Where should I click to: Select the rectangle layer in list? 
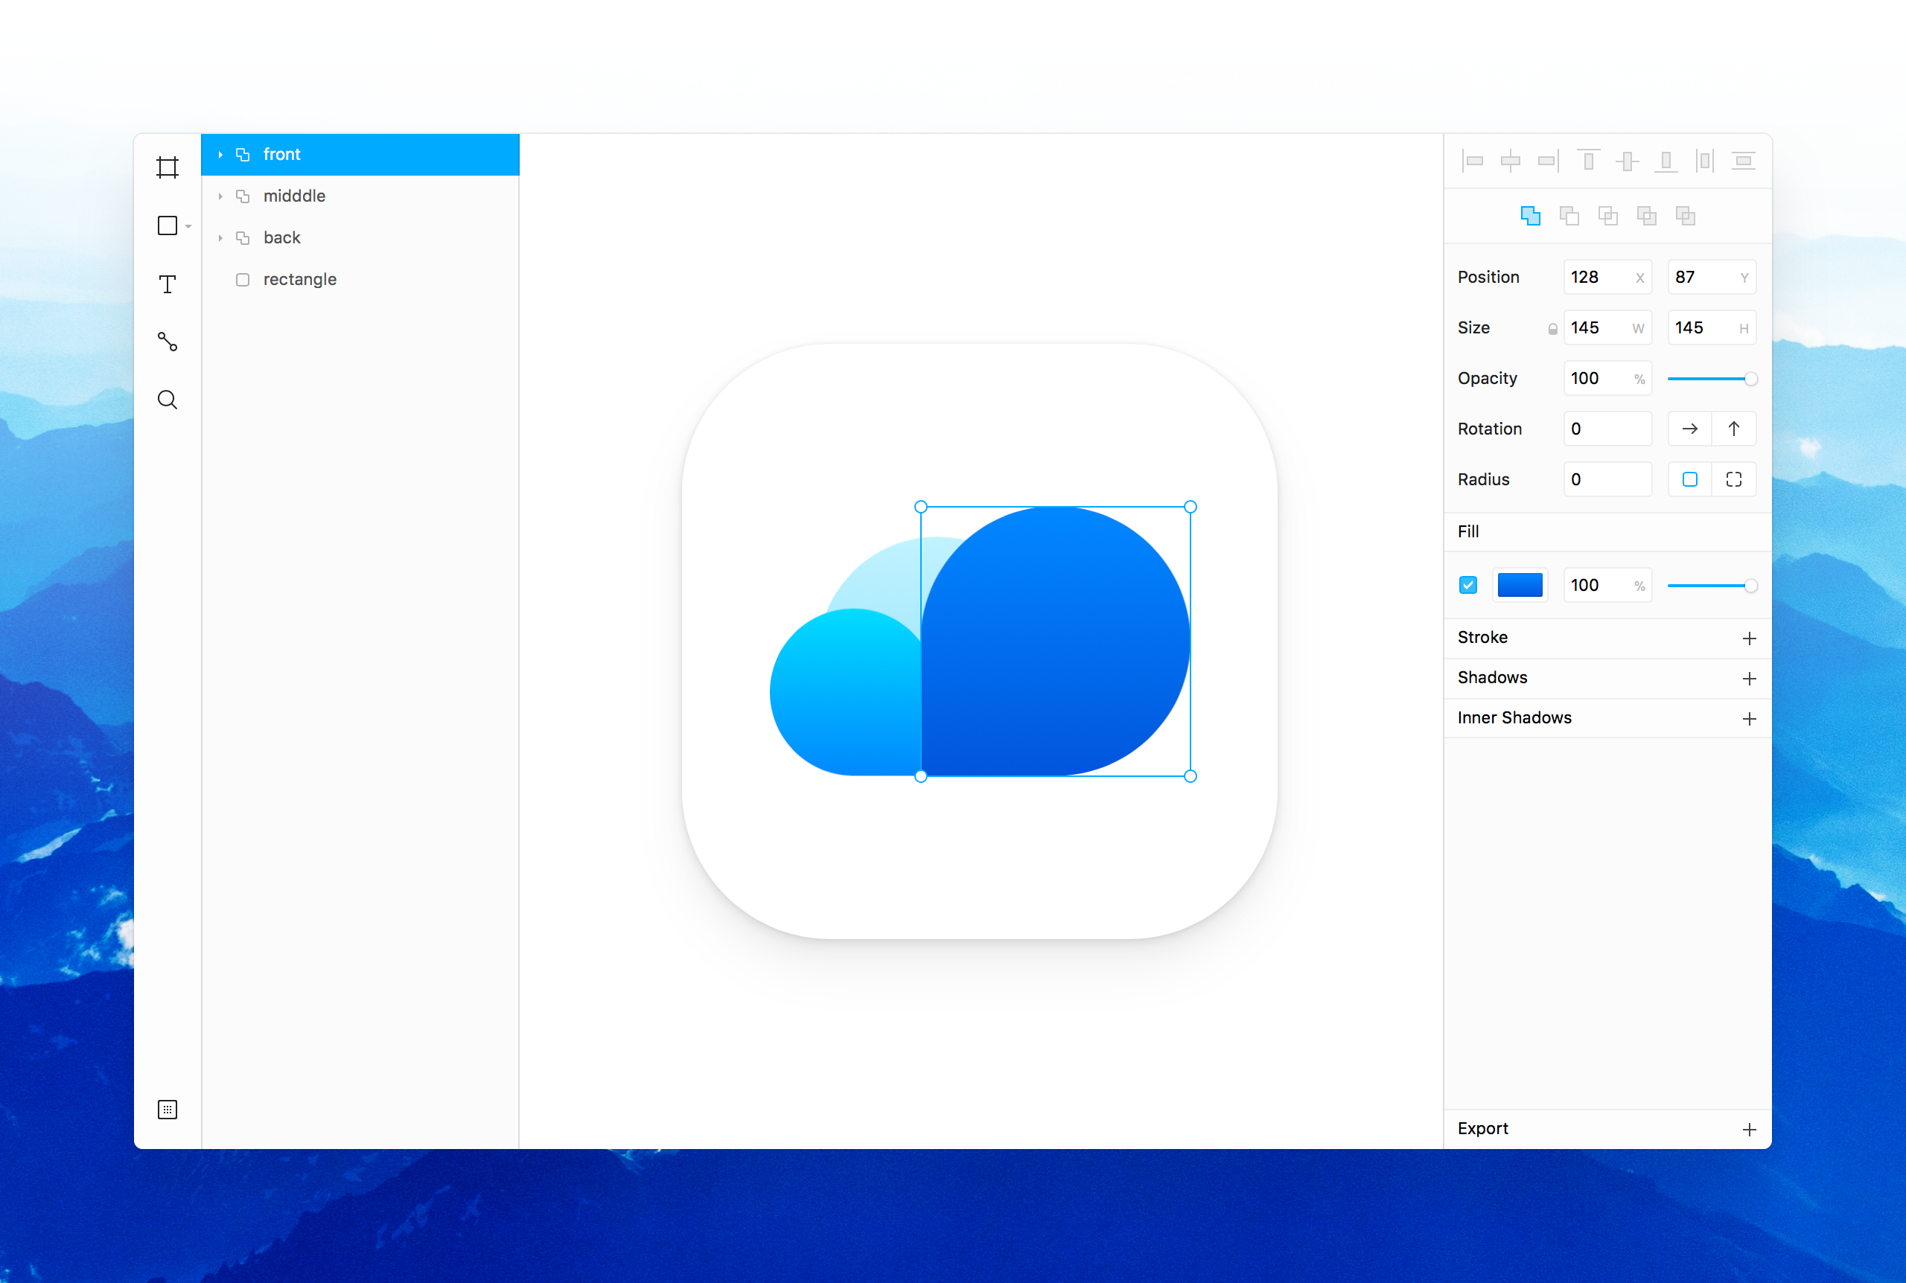[299, 280]
